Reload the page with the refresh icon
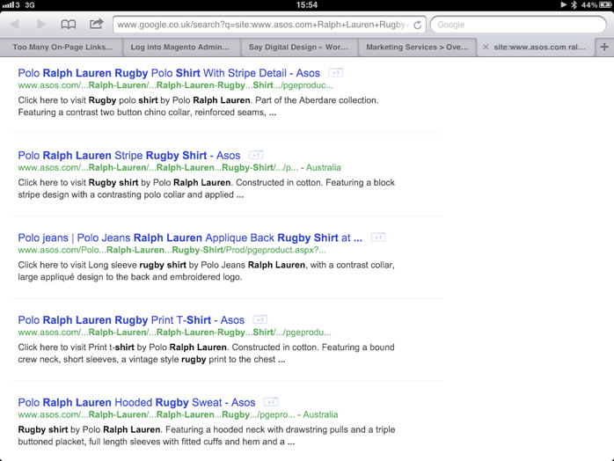 click(418, 25)
